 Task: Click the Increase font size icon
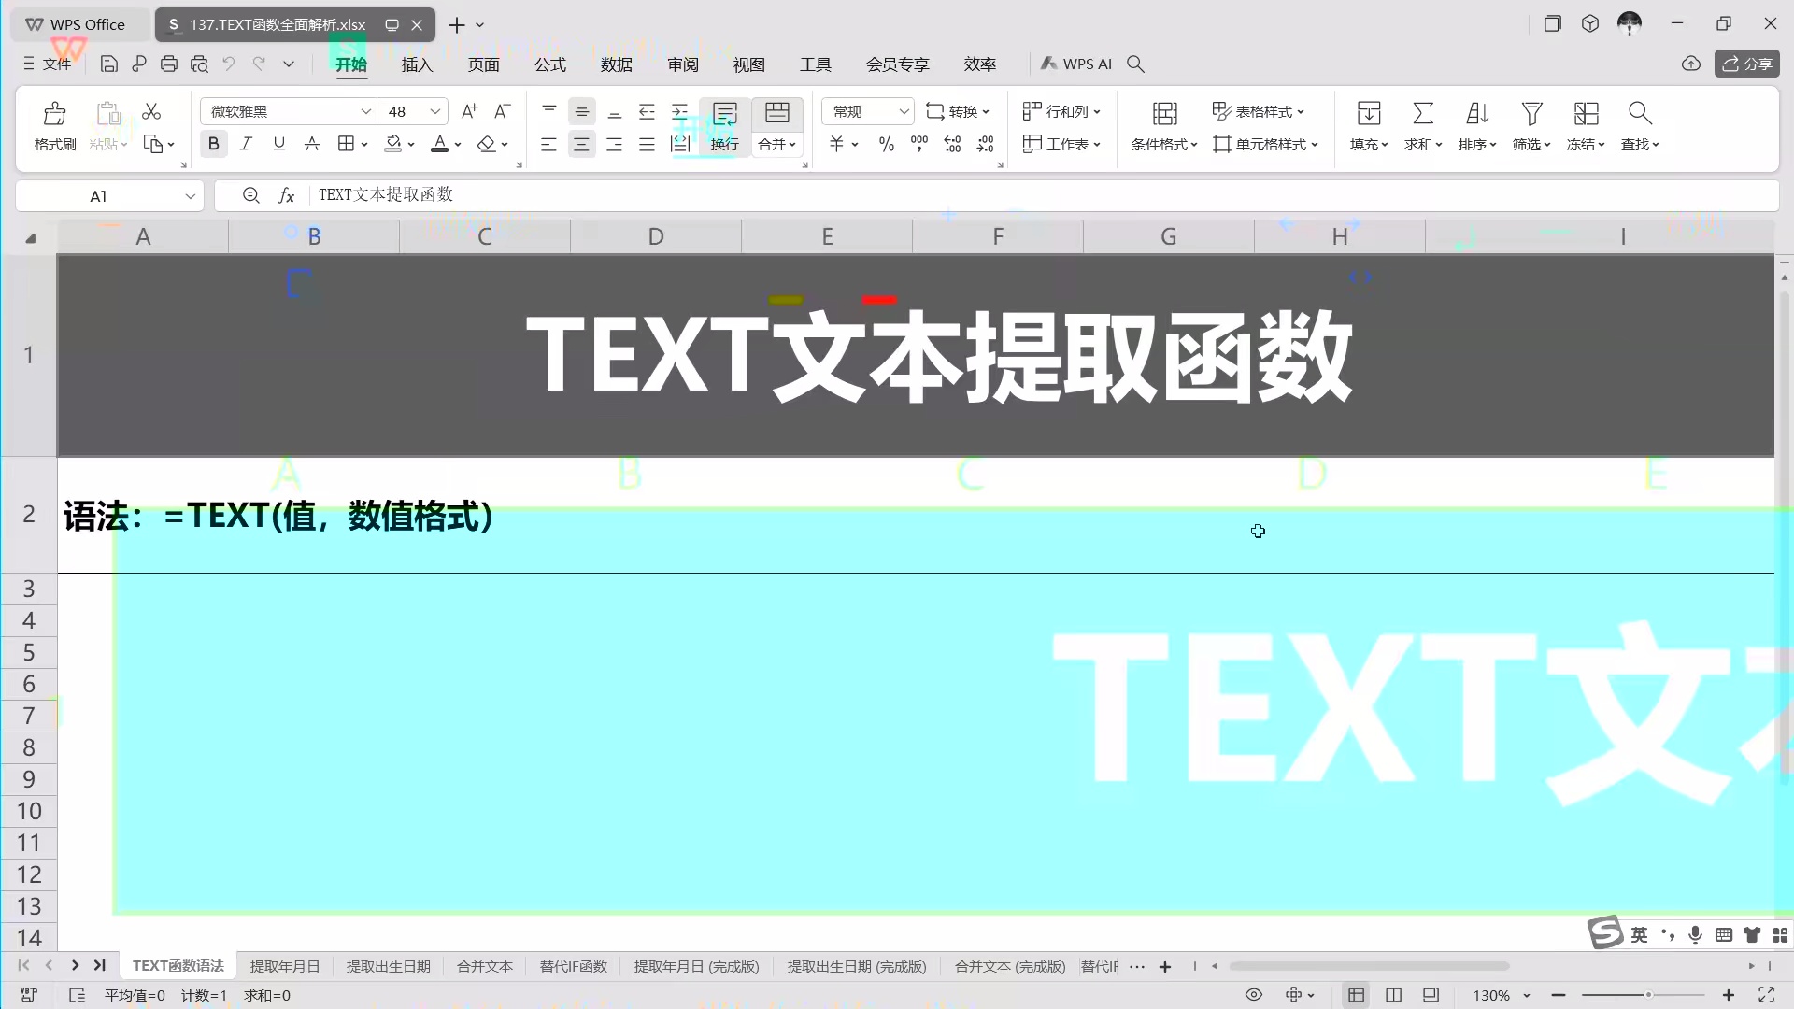(470, 111)
